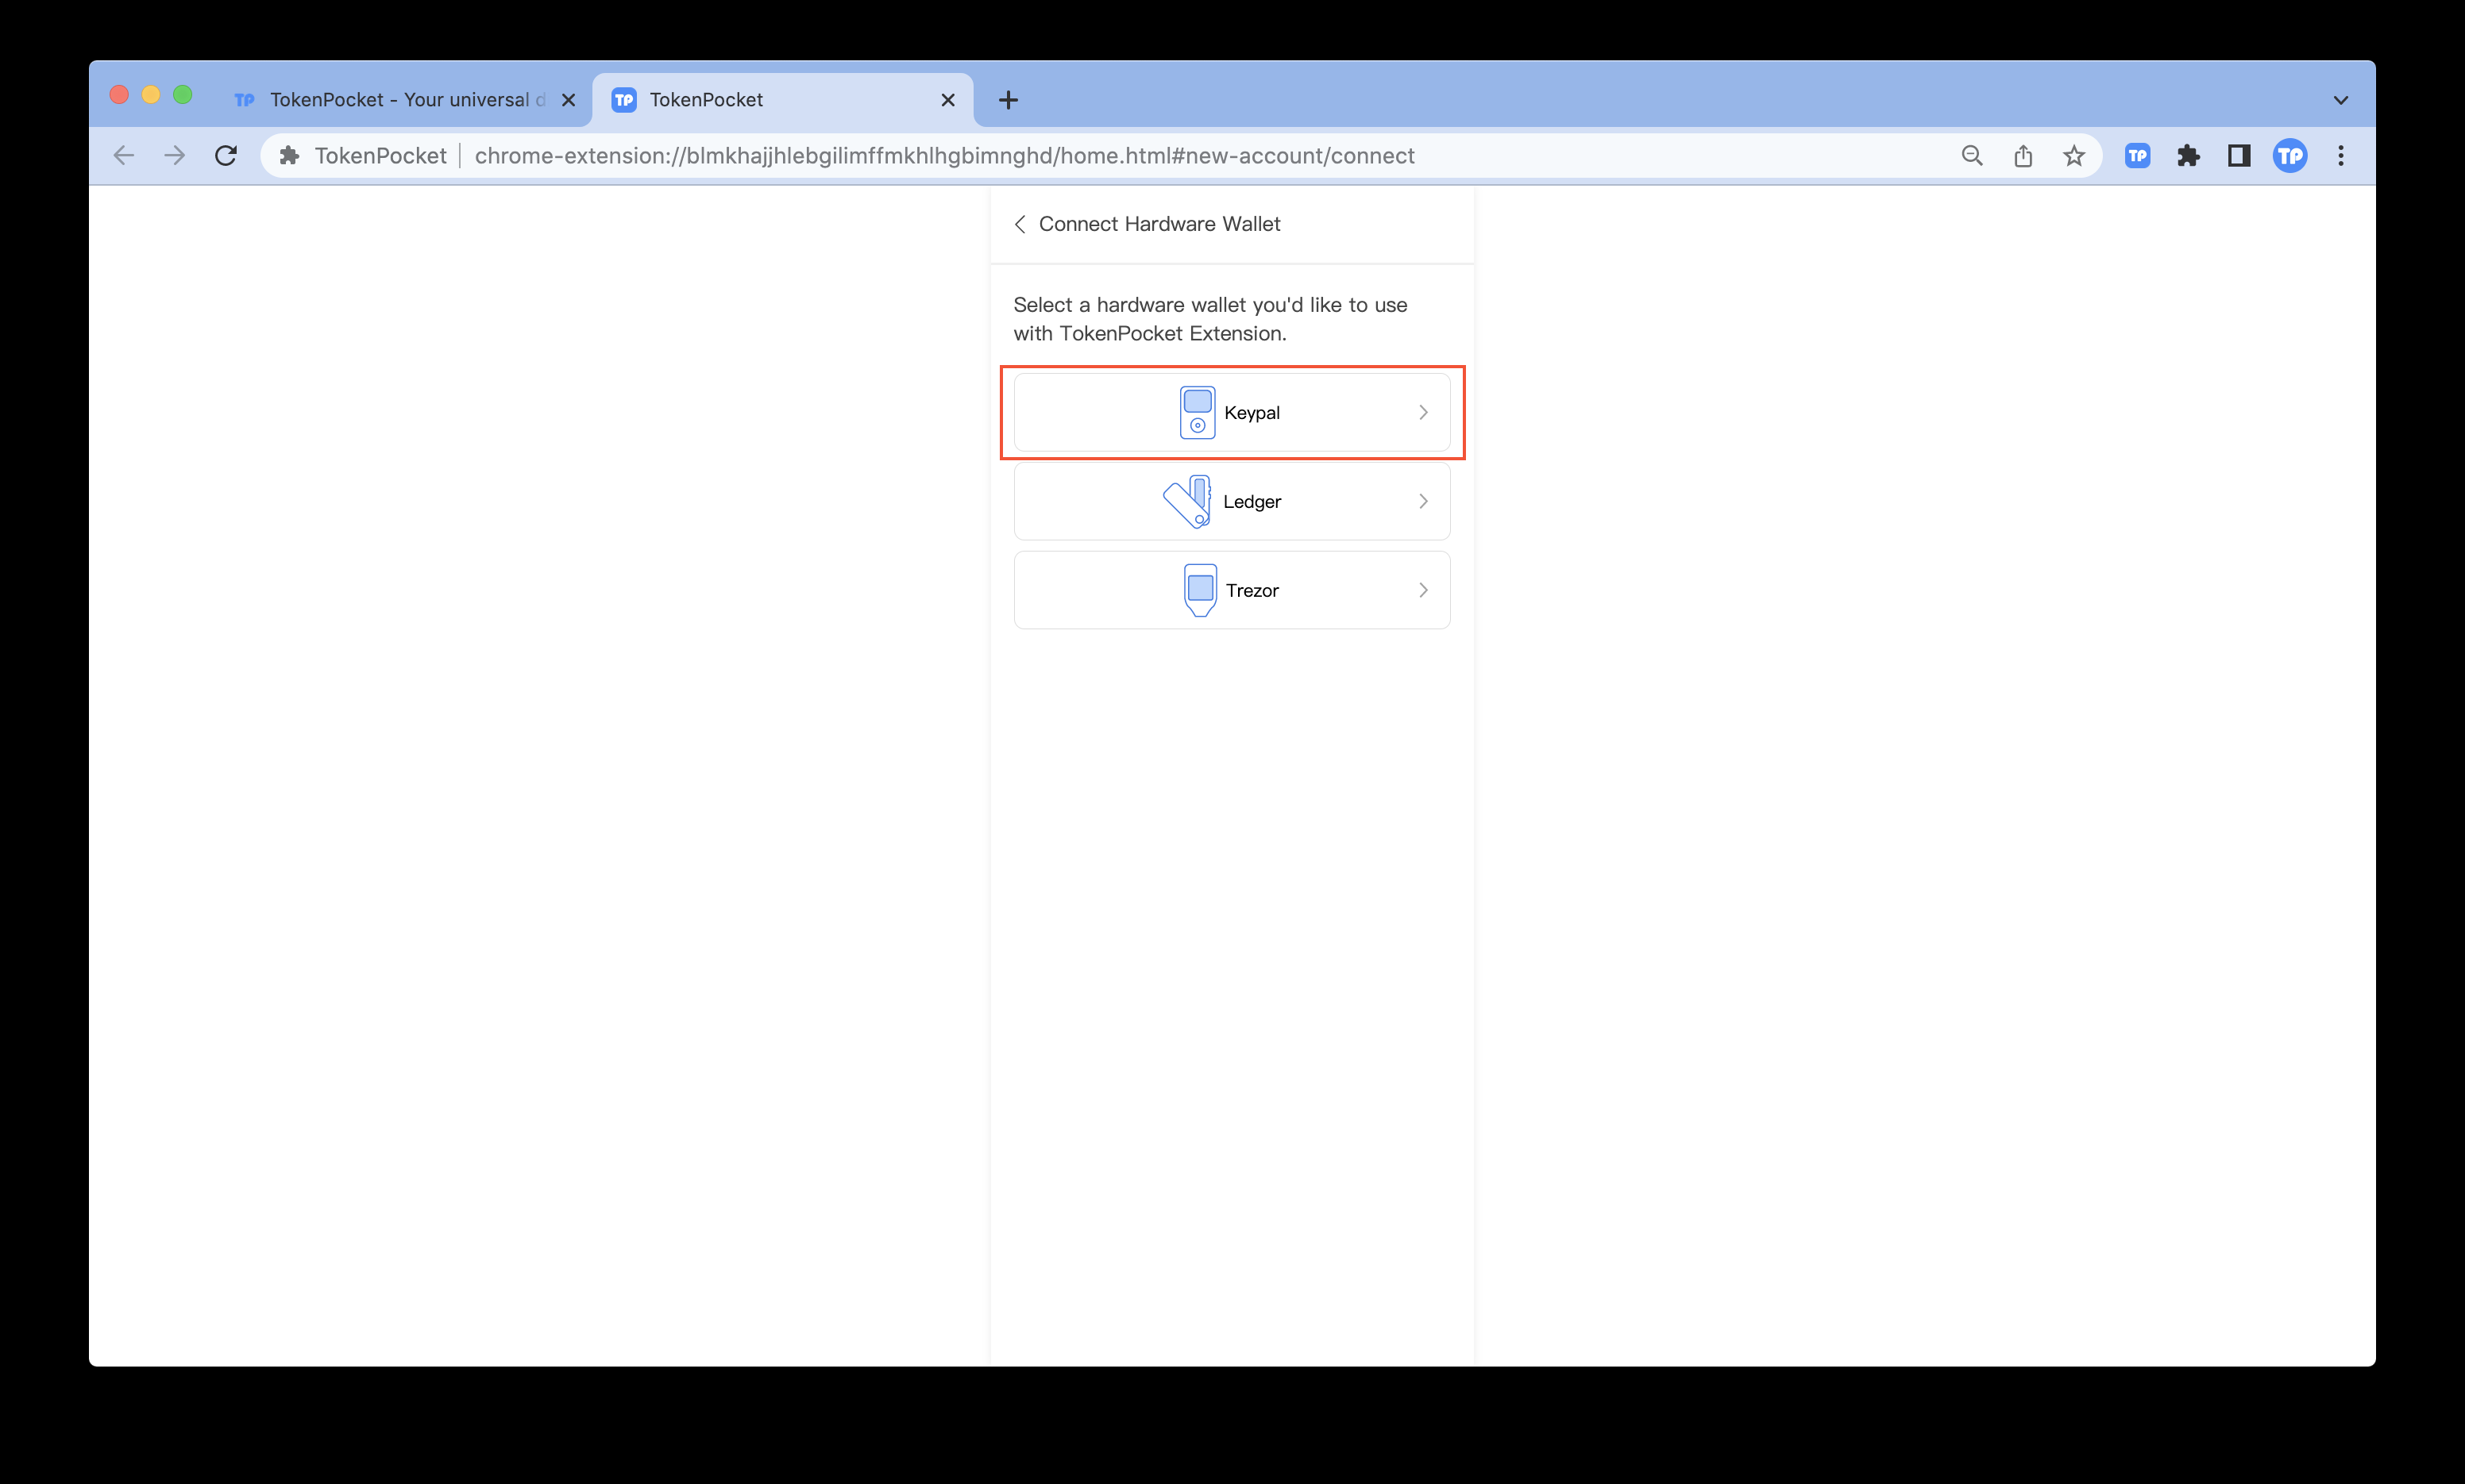The width and height of the screenshot is (2465, 1484).
Task: Expand the Trezor row chevron
Action: (1422, 590)
